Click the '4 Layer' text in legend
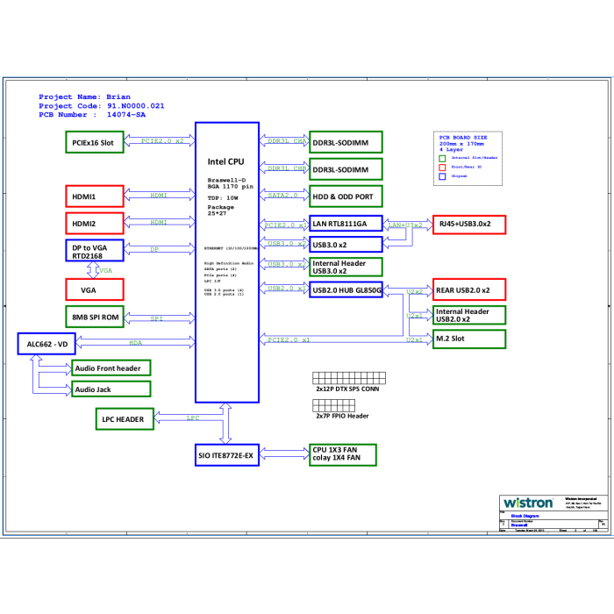 click(451, 150)
